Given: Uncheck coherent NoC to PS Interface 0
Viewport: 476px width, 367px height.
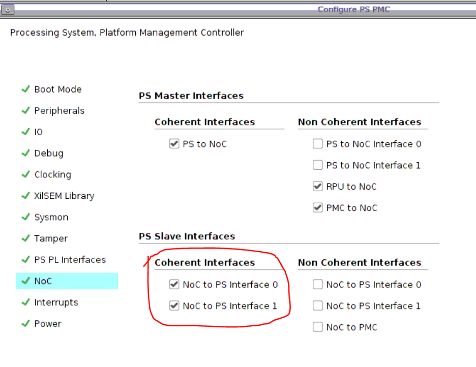Looking at the screenshot, I should (174, 285).
